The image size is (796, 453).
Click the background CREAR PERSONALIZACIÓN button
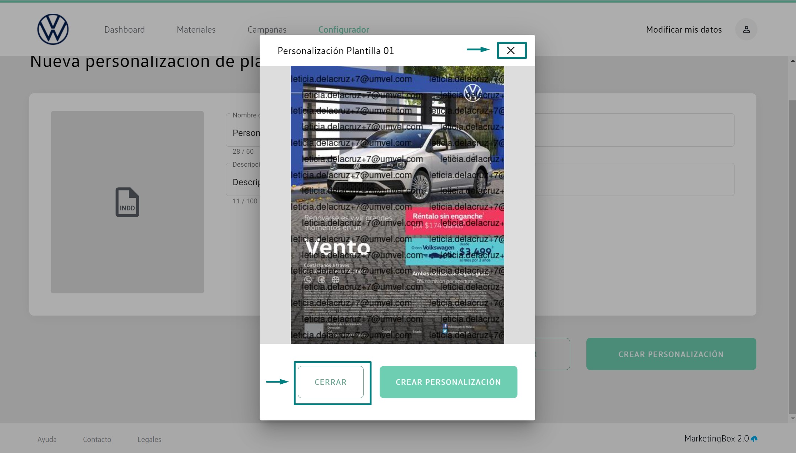[671, 354]
